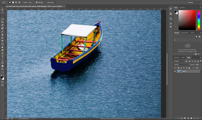Close the sea-water document tab
The height and width of the screenshot is (120, 202).
(x=64, y=6)
